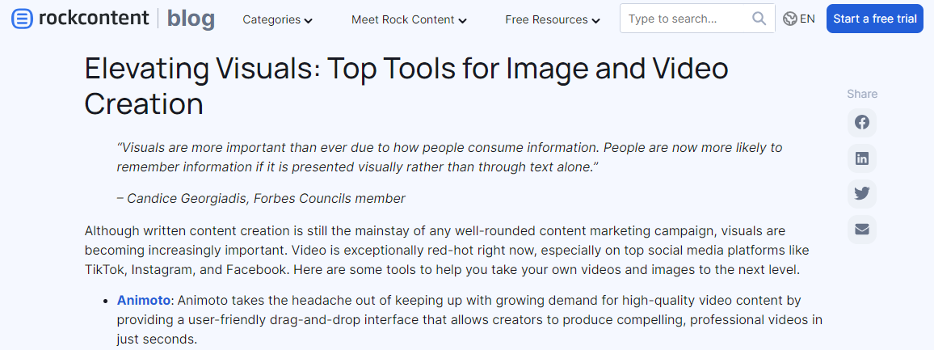Viewport: 934px width, 350px height.
Task: Click the blog header link
Action: click(191, 19)
